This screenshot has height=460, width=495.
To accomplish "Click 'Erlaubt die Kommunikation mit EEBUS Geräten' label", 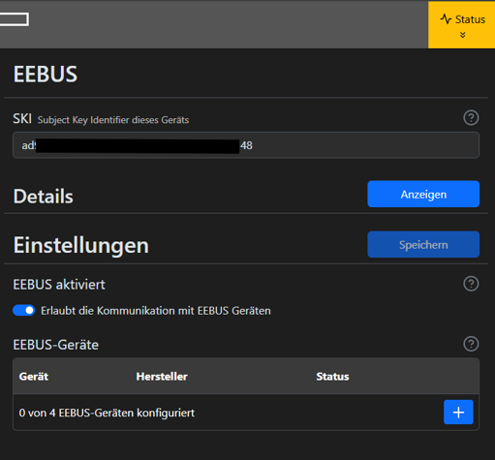I will pyautogui.click(x=156, y=311).
